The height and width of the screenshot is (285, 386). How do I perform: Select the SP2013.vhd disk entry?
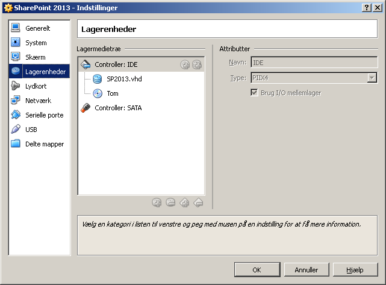(x=124, y=79)
